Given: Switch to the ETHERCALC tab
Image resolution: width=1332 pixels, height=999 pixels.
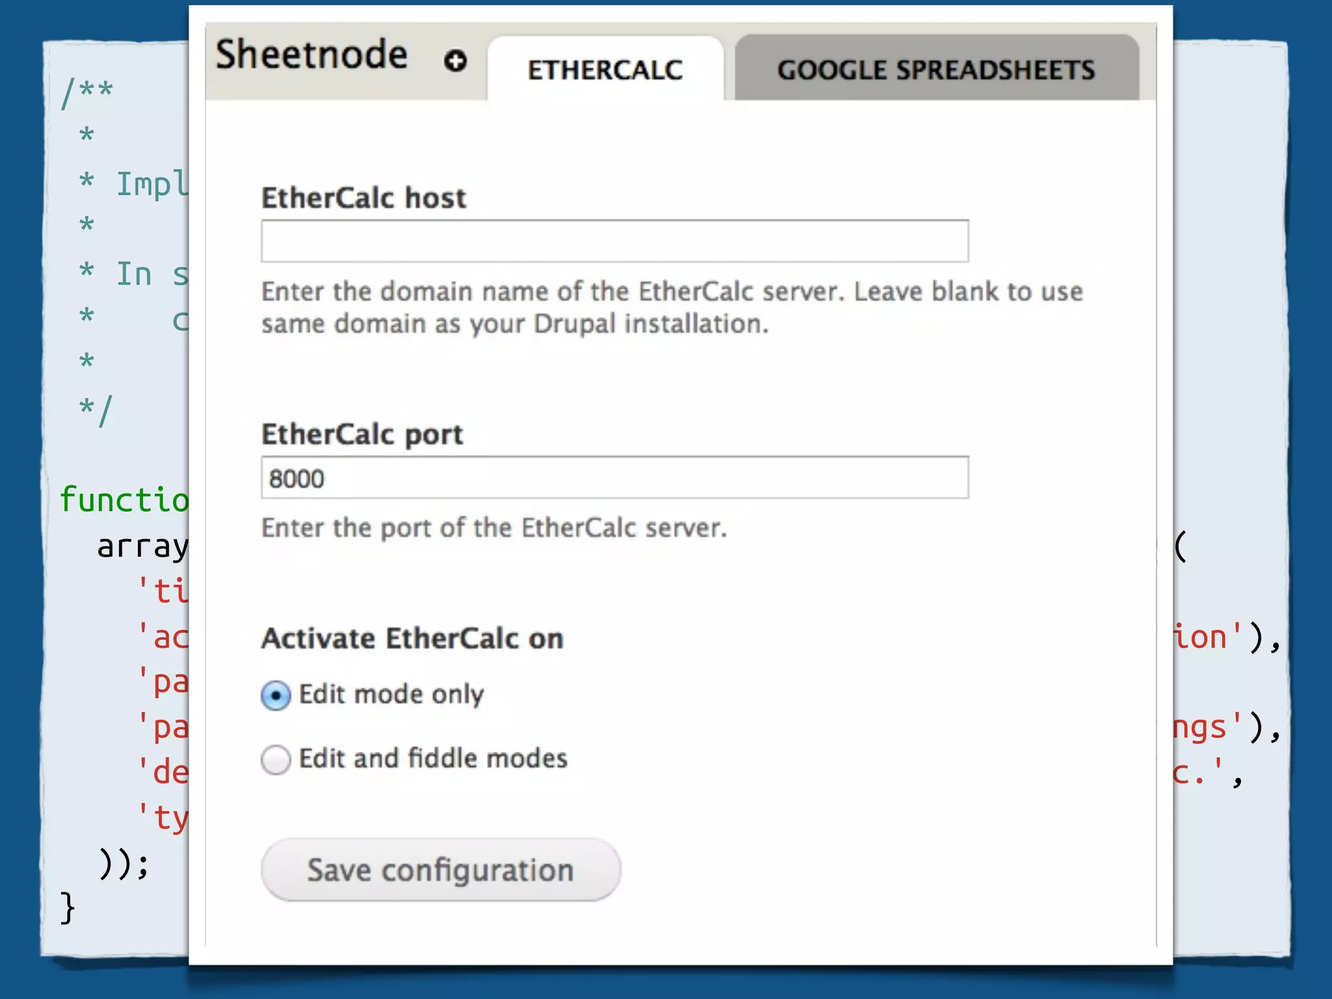Looking at the screenshot, I should tap(605, 70).
